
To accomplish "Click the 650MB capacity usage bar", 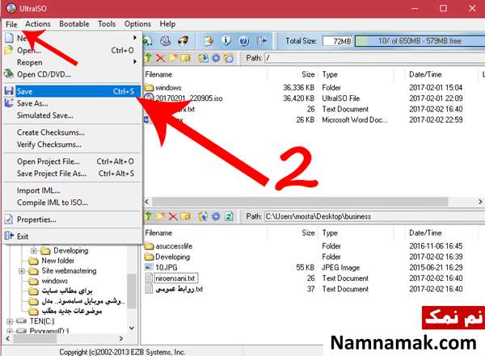I will [420, 41].
